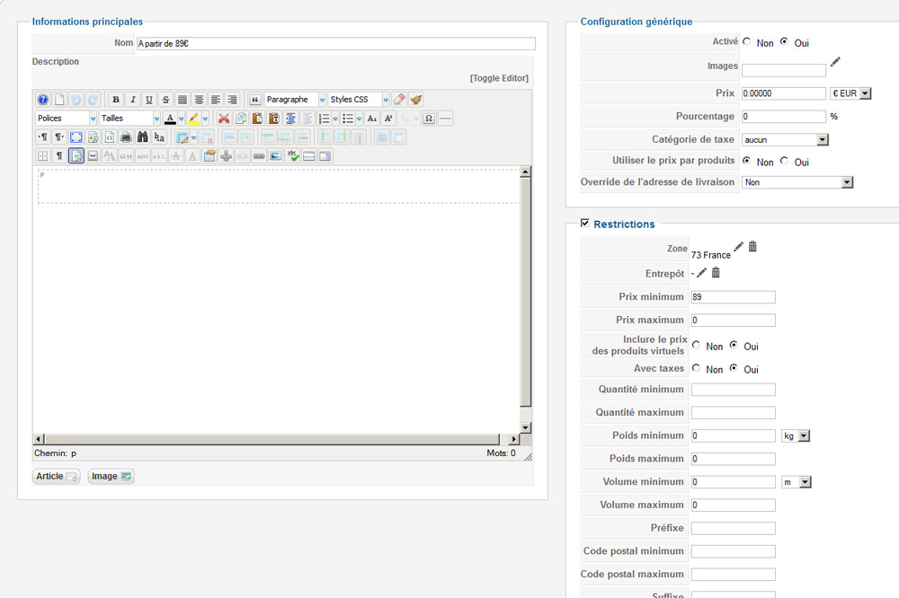Apply justify full alignment
Viewport: 899px width, 598px height.
point(182,100)
